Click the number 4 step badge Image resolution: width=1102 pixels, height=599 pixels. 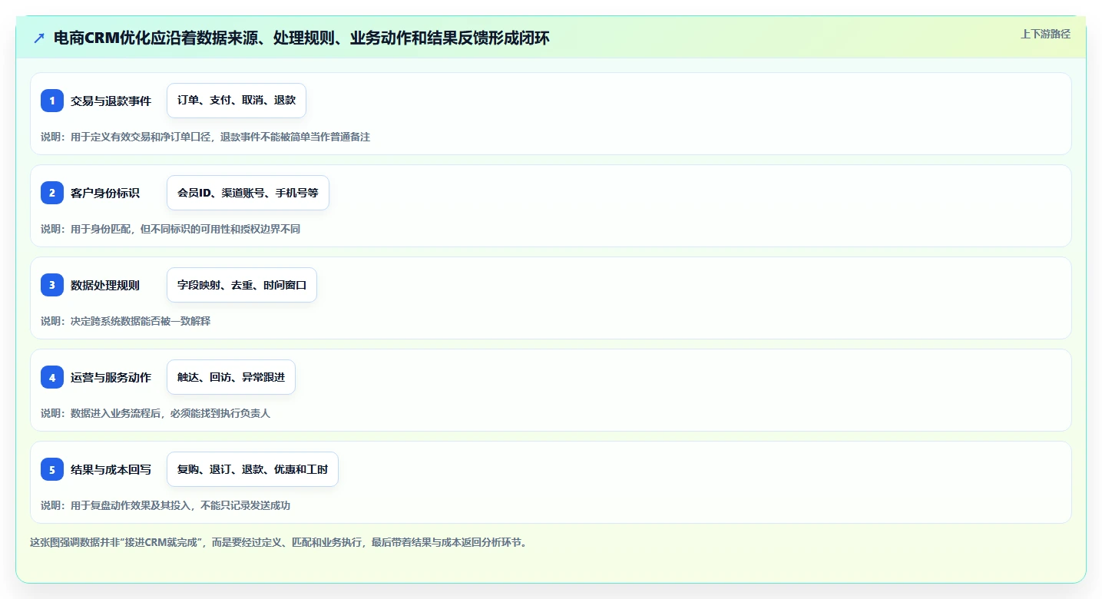click(52, 377)
